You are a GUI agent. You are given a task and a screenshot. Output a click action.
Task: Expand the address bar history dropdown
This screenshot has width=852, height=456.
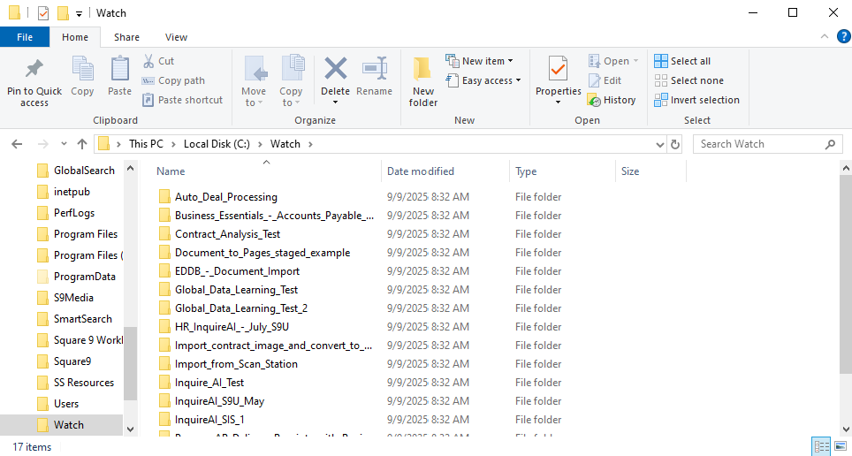pos(659,144)
